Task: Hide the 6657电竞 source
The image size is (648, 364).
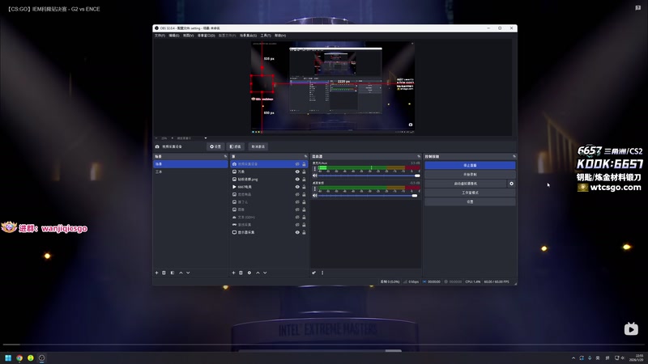Action: [x=297, y=187]
